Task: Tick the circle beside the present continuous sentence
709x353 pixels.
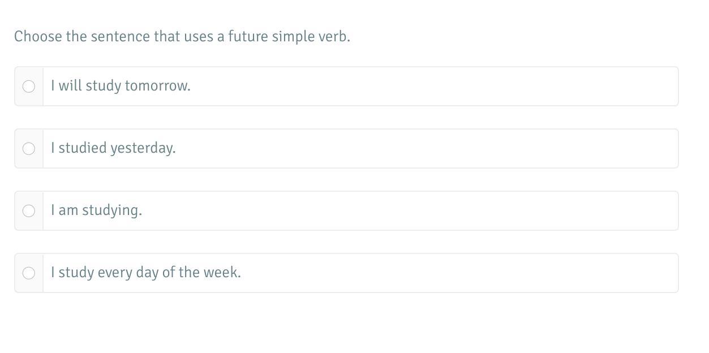Action: pyautogui.click(x=29, y=211)
